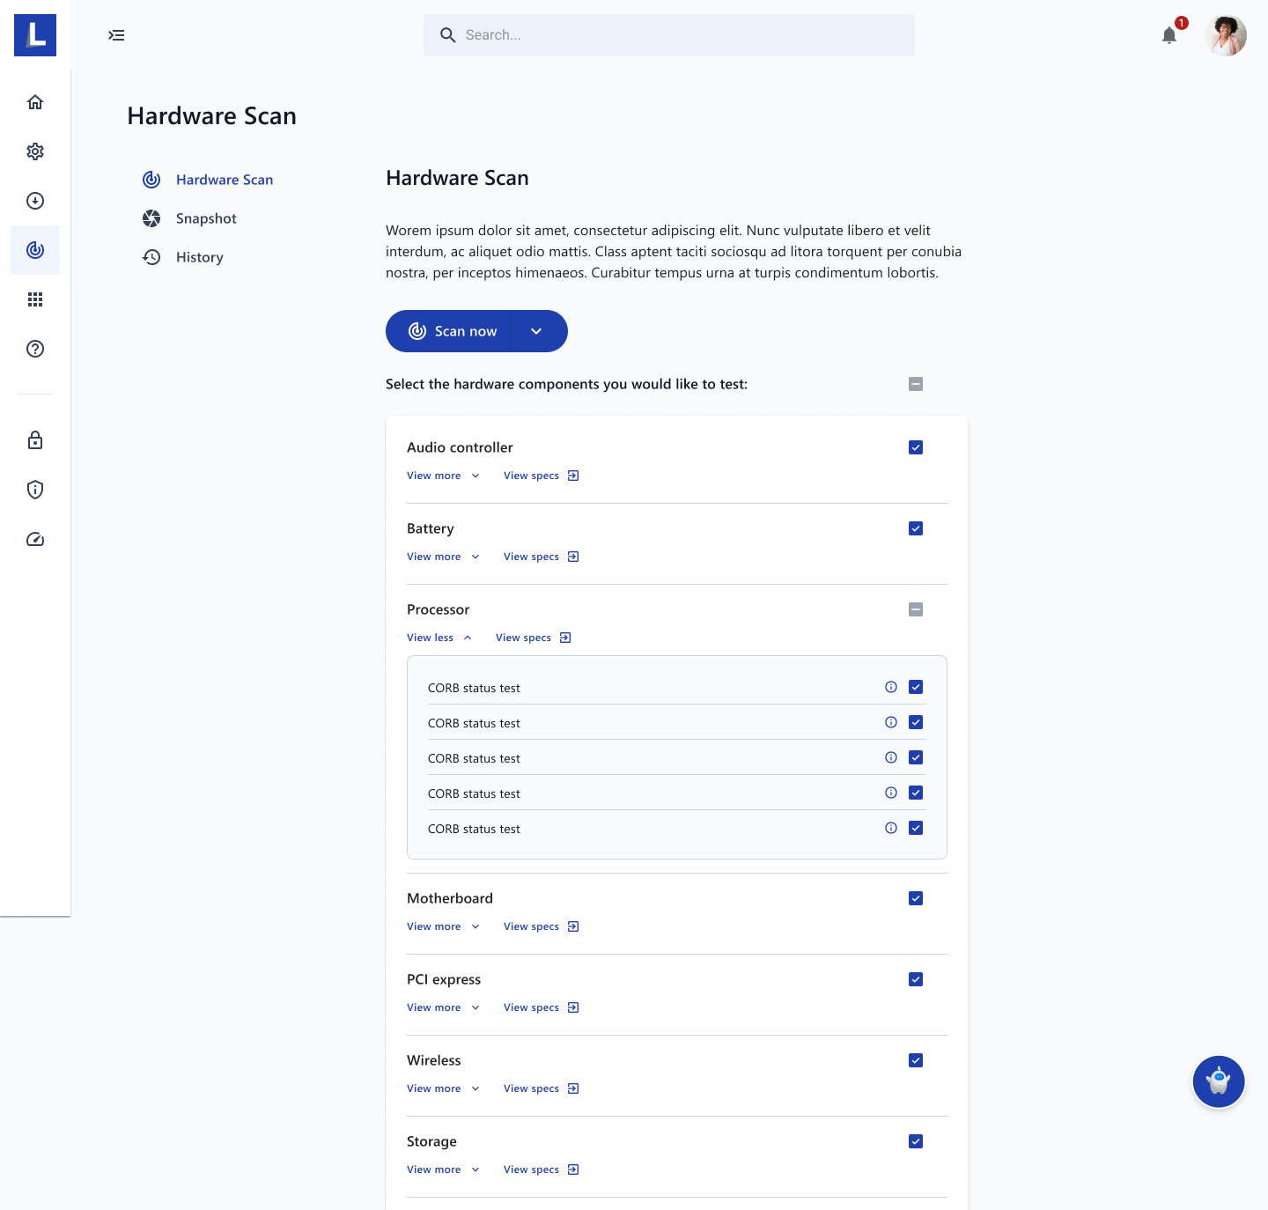Expand View more under Wireless
This screenshot has height=1210, width=1268.
(x=444, y=1088)
